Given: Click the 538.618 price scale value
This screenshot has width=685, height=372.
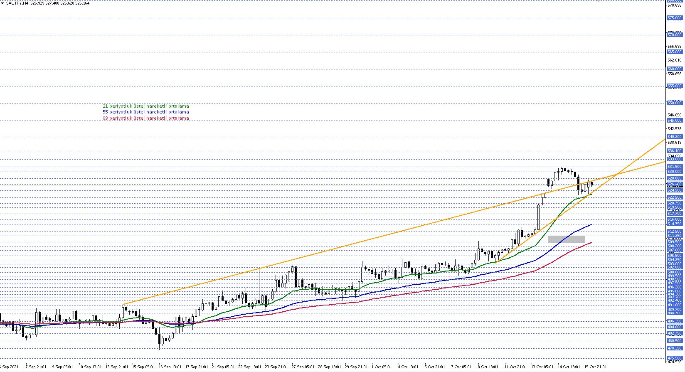Looking at the screenshot, I should pyautogui.click(x=674, y=142).
